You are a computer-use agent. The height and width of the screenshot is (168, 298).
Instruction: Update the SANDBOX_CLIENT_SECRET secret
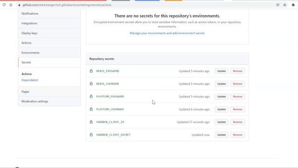[222, 135]
